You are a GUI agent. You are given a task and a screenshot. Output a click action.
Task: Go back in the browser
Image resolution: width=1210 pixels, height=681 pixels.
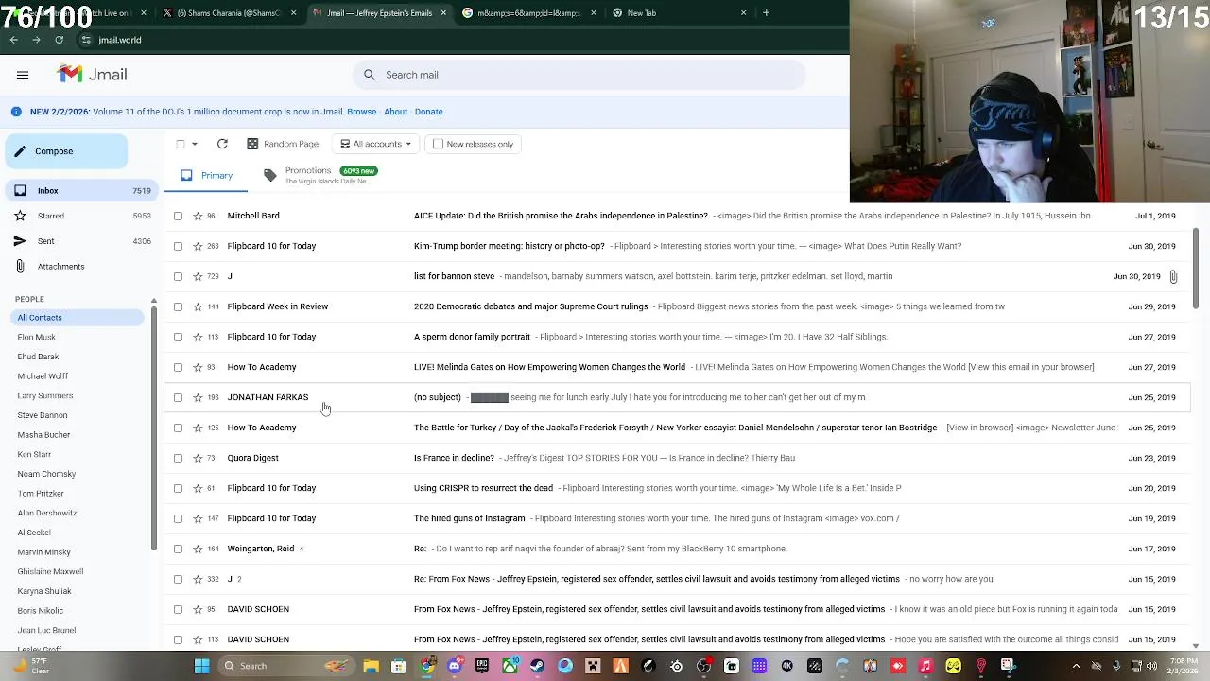pyautogui.click(x=13, y=40)
